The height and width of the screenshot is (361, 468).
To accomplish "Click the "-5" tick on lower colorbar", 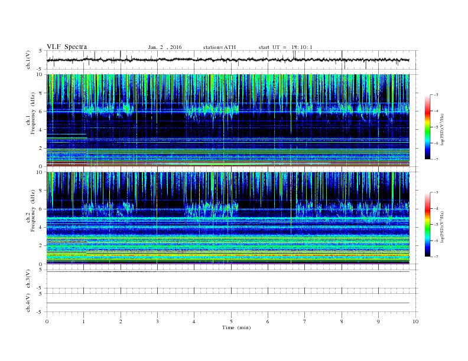I will 436,225.
